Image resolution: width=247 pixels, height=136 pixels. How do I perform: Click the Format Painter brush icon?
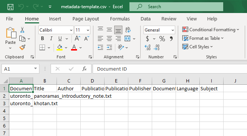coord(22,48)
